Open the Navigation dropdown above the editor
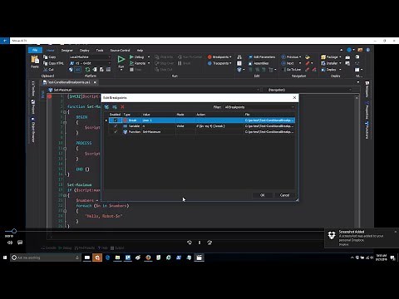The width and height of the screenshot is (399, 299). [x=309, y=90]
